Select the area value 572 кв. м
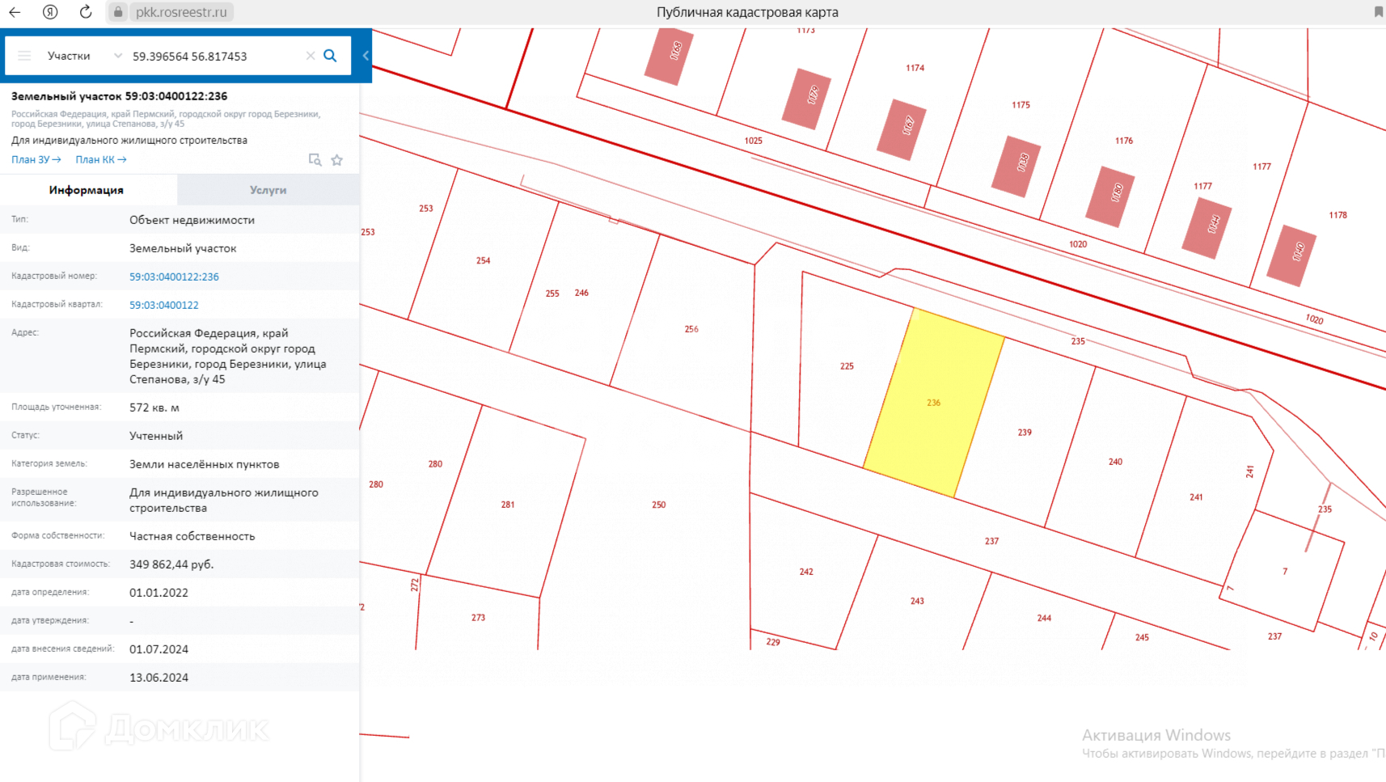This screenshot has height=782, width=1386. click(154, 408)
